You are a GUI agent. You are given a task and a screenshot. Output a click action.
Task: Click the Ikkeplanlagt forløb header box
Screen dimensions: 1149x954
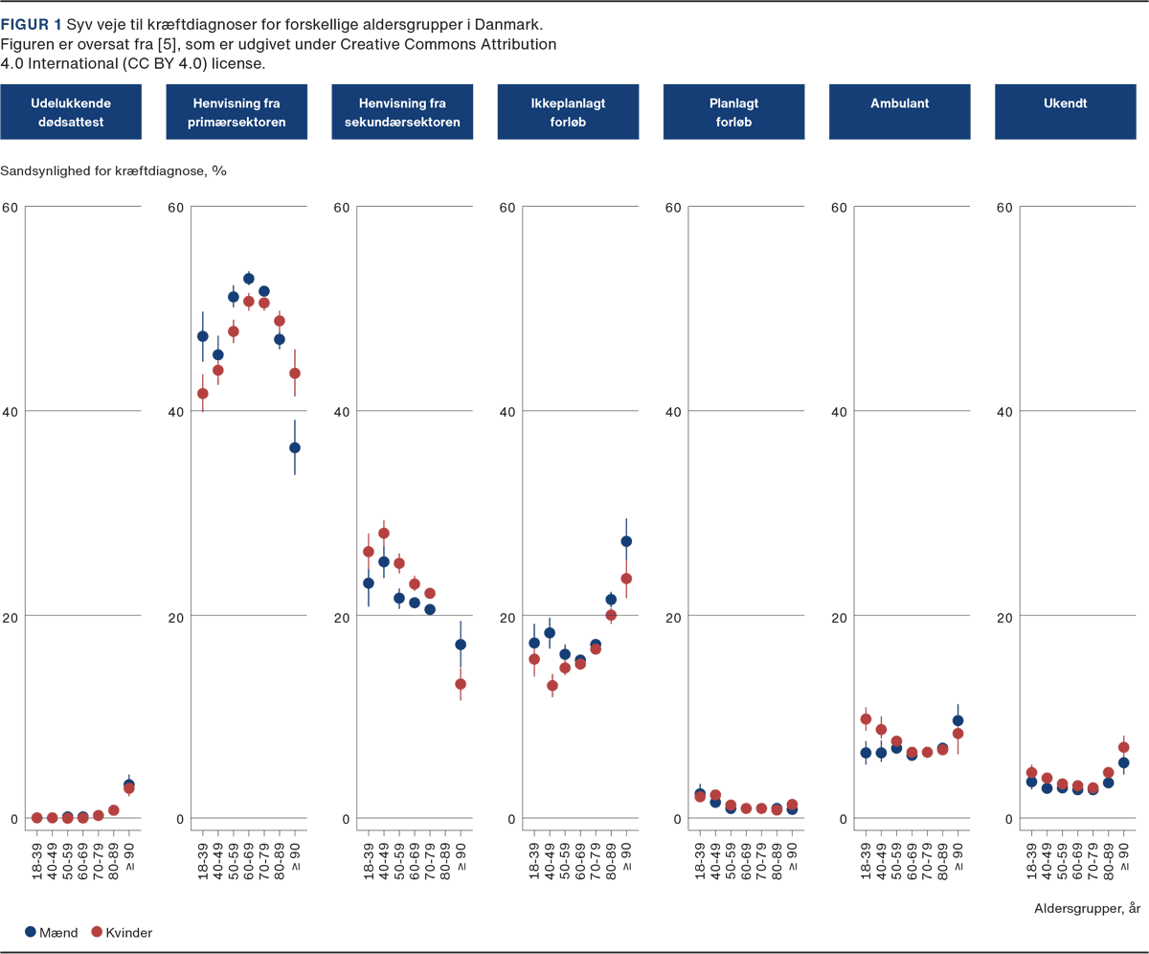point(568,112)
